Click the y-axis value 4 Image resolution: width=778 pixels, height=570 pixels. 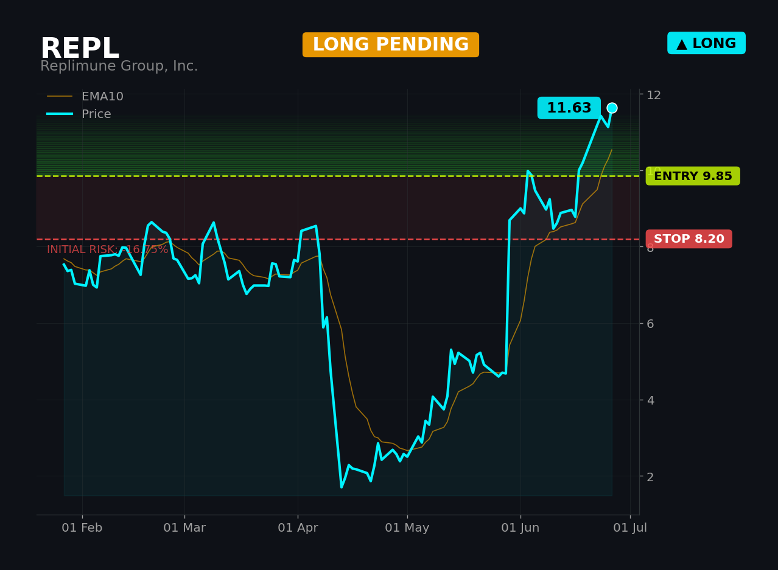pos(650,400)
